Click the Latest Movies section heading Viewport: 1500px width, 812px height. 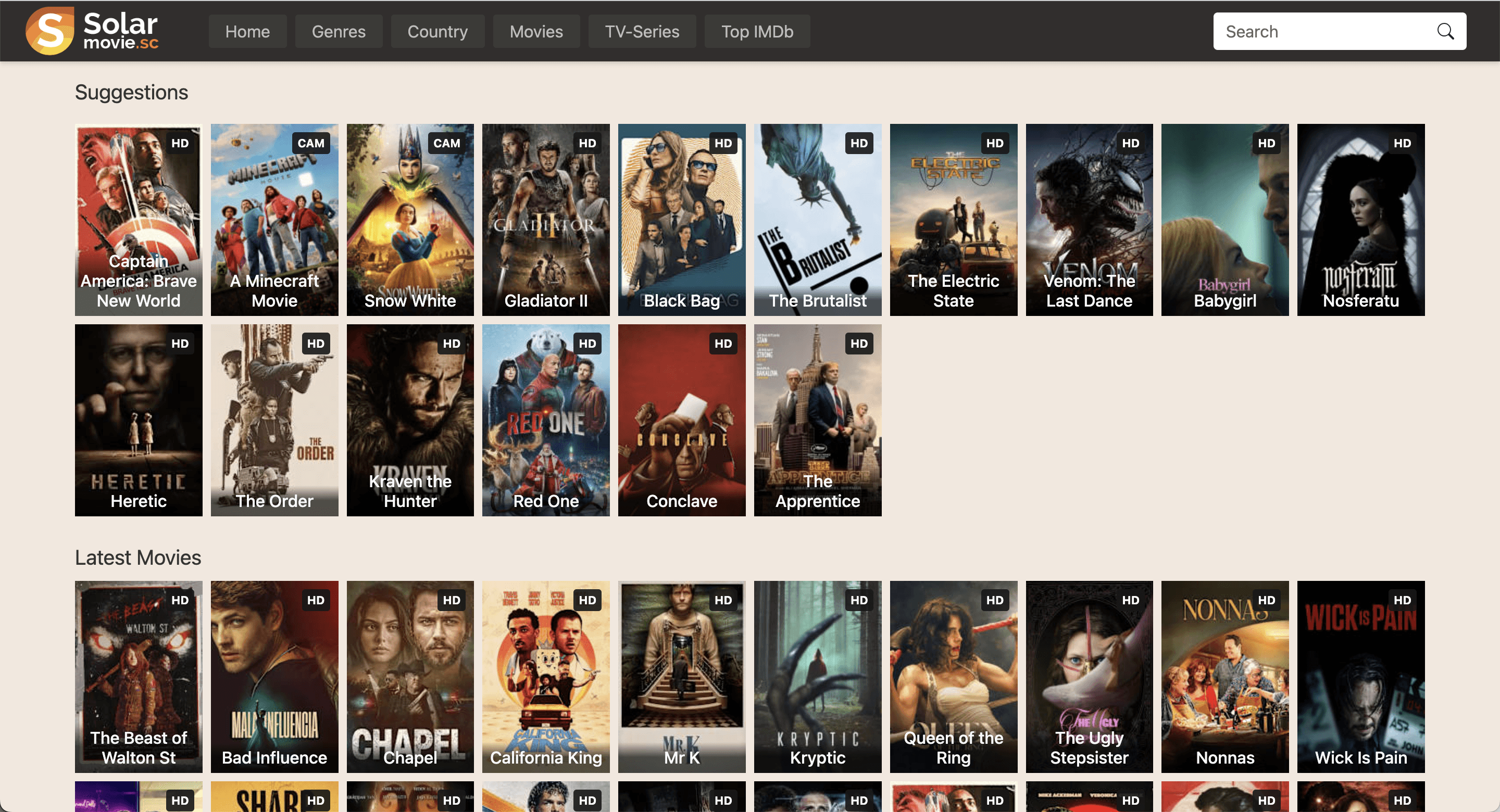point(138,557)
